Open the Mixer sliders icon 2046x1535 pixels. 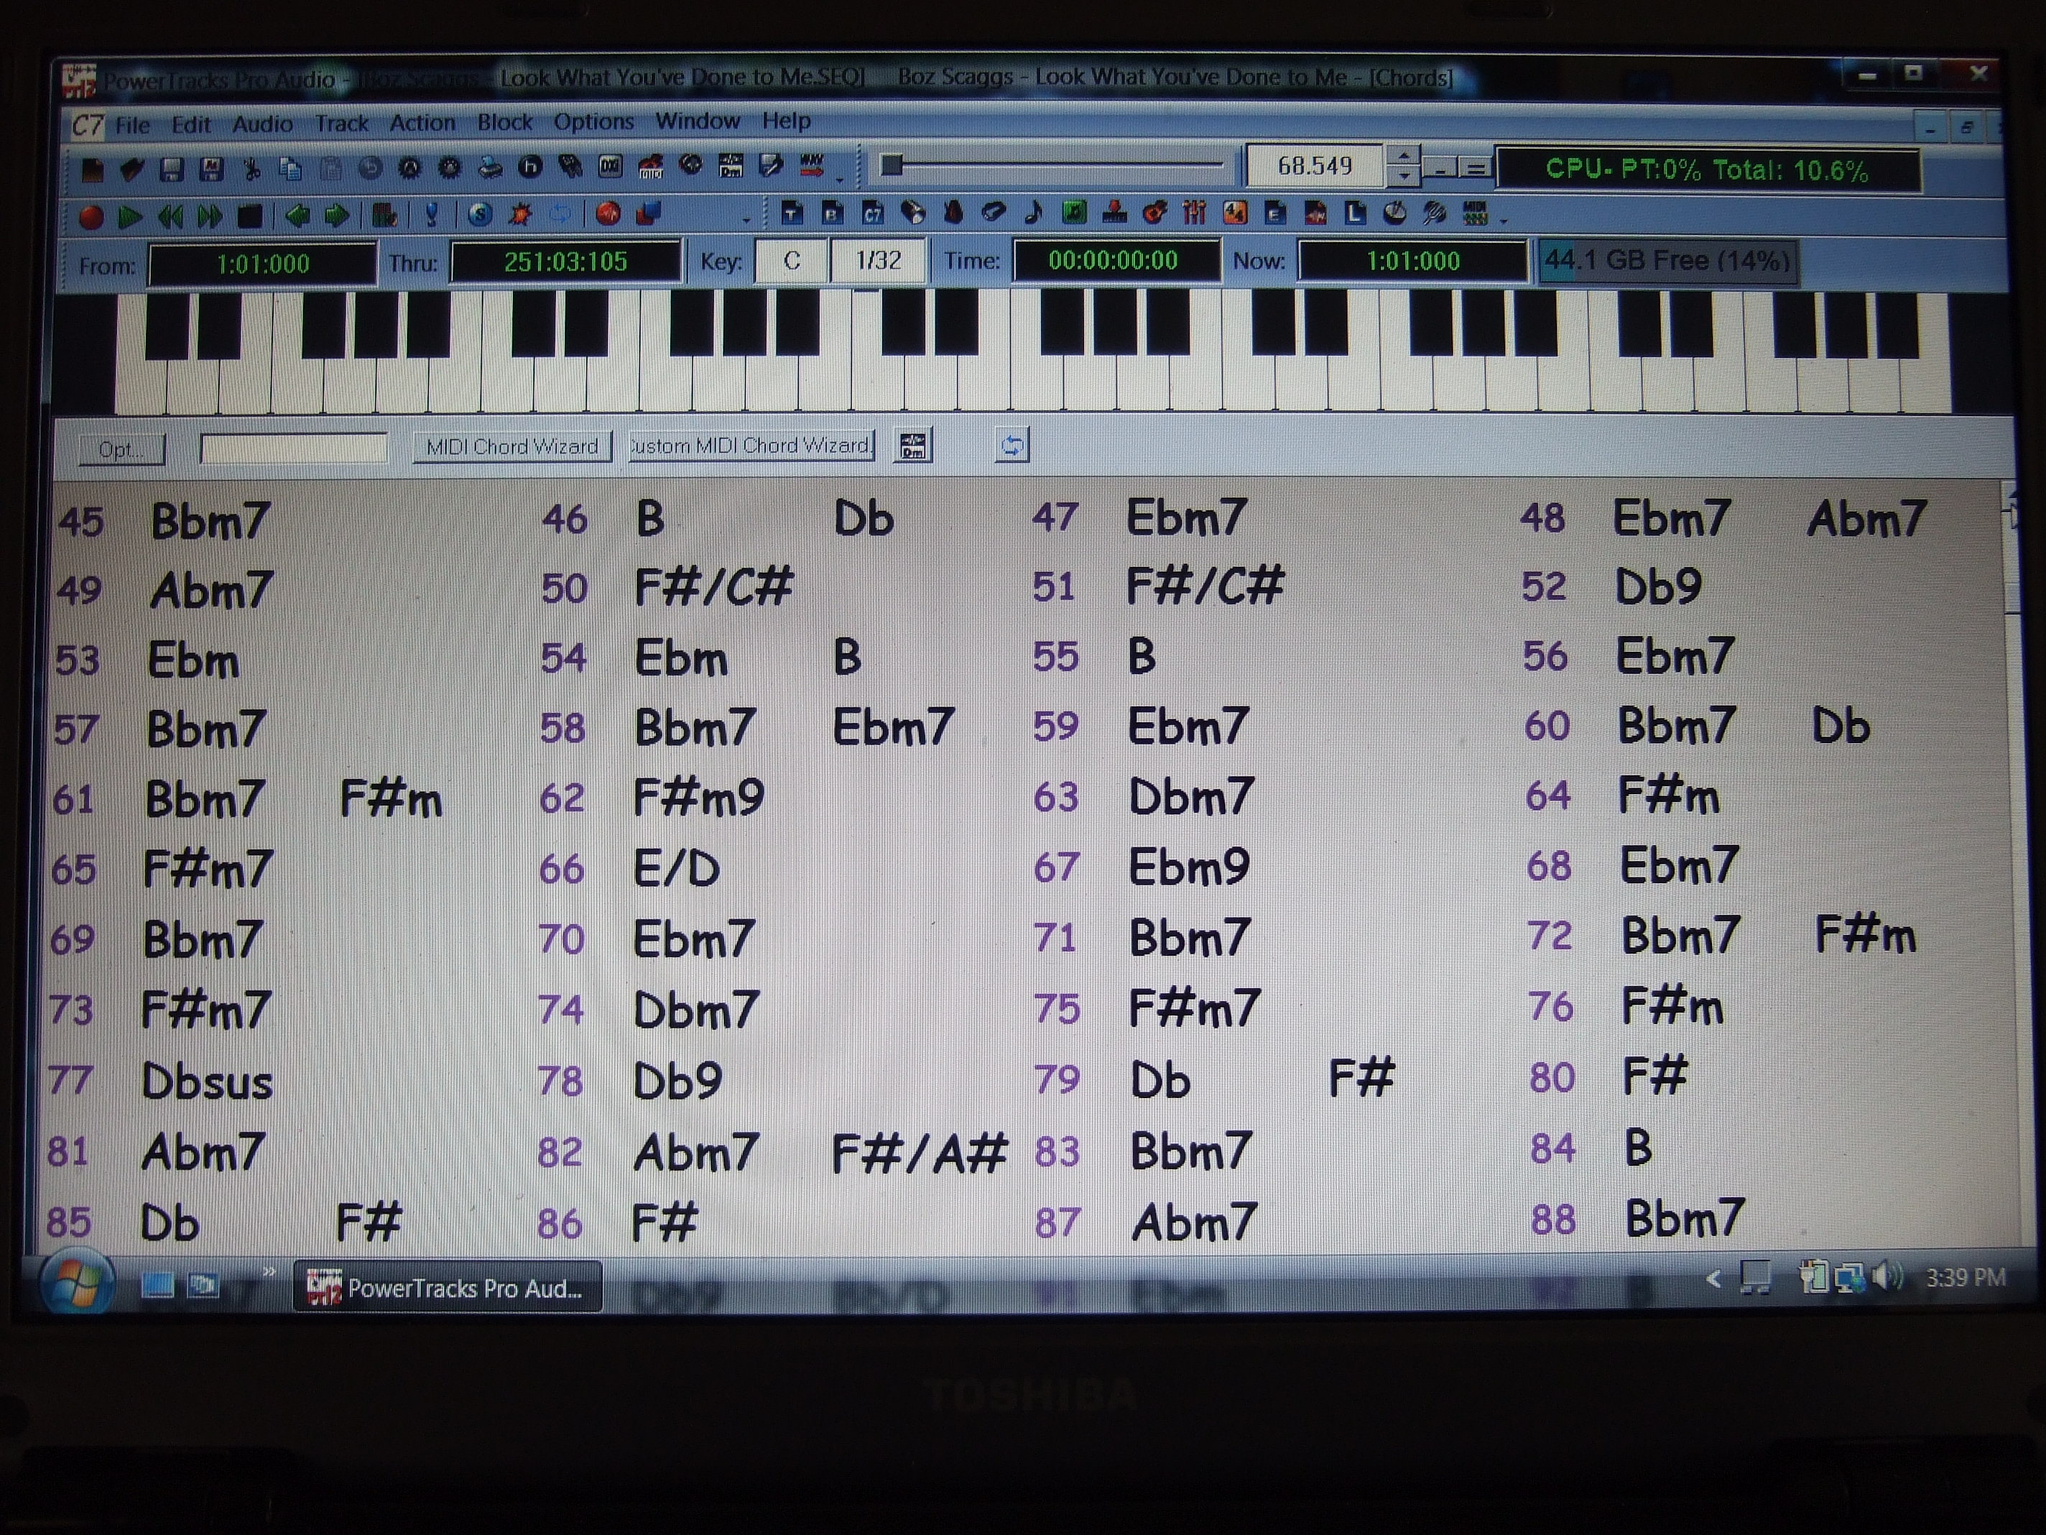pyautogui.click(x=1194, y=213)
